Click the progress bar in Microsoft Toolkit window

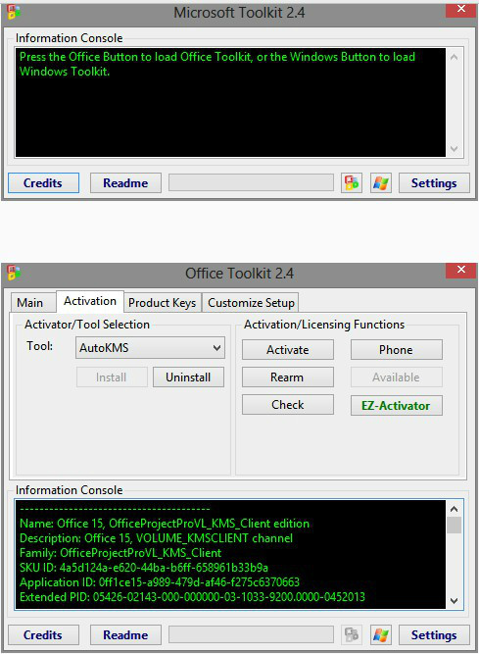251,183
